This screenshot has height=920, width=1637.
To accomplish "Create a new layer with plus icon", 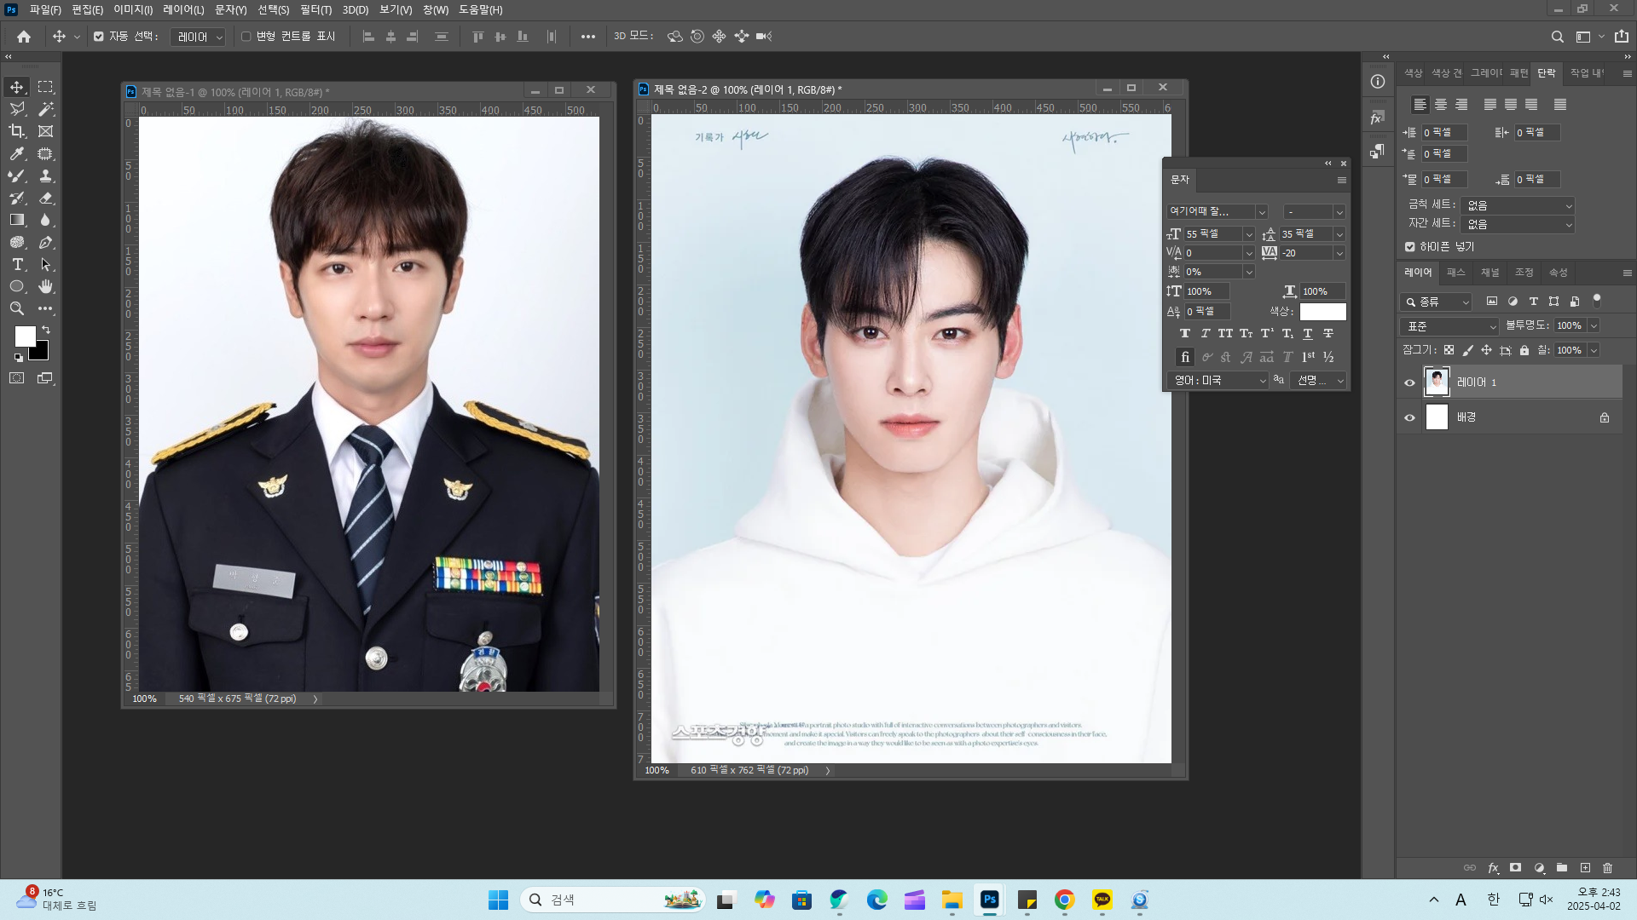I will 1585,868.
